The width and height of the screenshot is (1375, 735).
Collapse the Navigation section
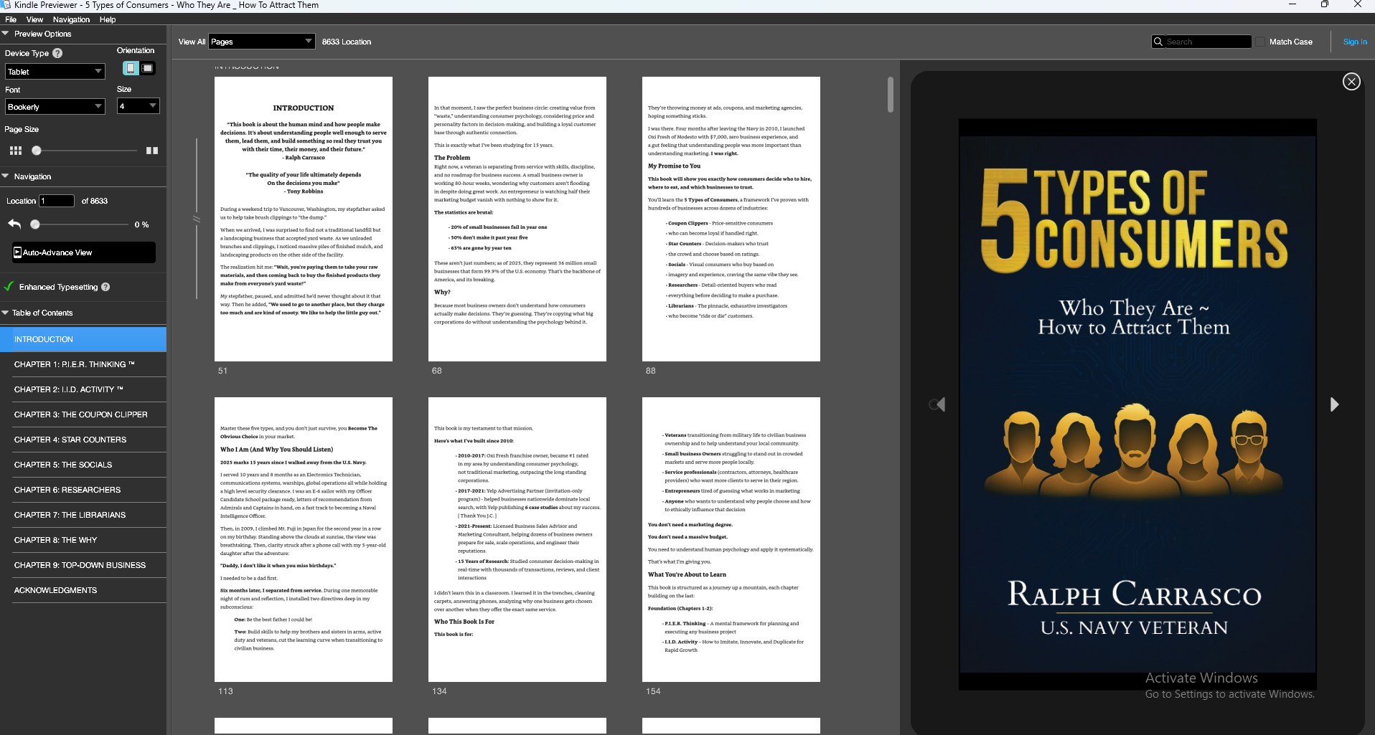click(x=6, y=176)
